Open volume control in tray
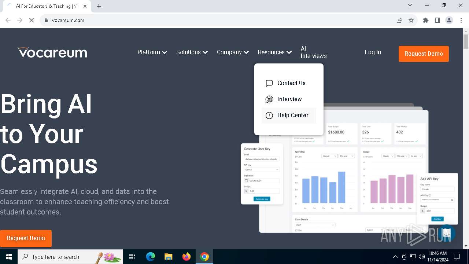The height and width of the screenshot is (264, 469). tap(421, 257)
